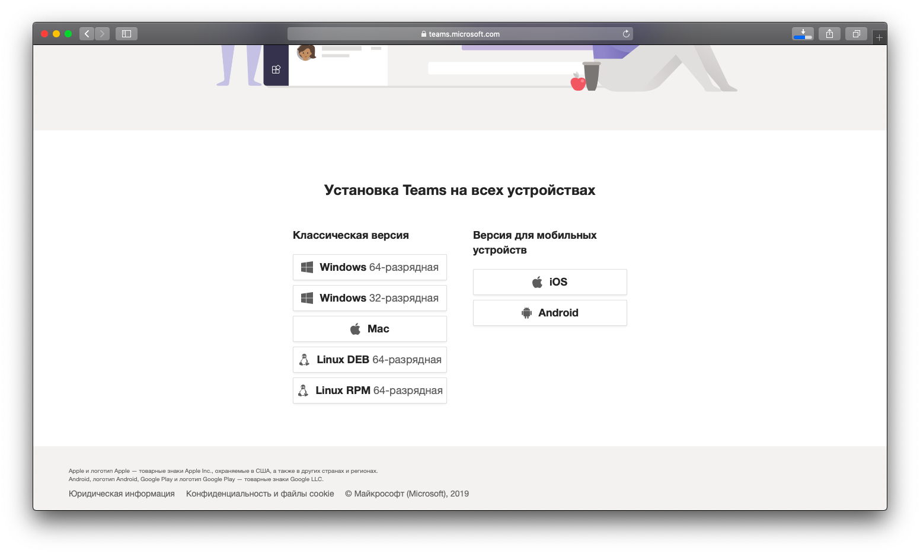
Task: Download Linux DEB 64-bit package
Action: [370, 360]
